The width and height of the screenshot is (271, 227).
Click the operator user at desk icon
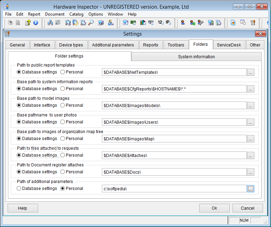111,23
